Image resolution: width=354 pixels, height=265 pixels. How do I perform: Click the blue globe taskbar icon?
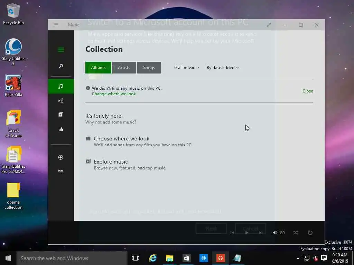pyautogui.click(x=203, y=258)
